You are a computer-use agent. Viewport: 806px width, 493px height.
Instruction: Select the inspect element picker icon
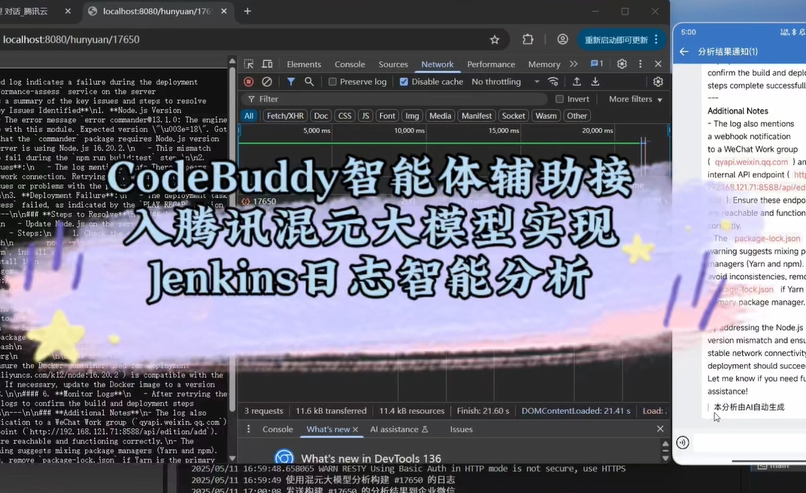(x=249, y=64)
